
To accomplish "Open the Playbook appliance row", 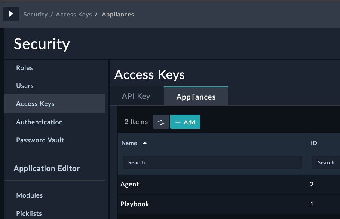I will pos(229,204).
